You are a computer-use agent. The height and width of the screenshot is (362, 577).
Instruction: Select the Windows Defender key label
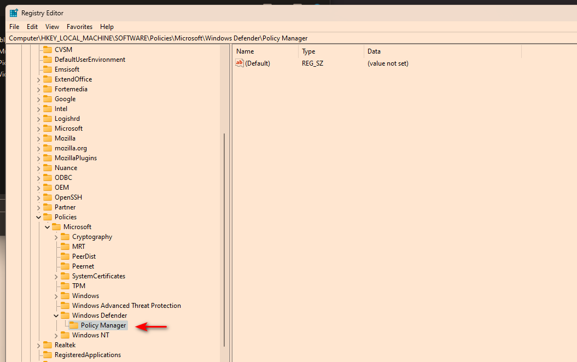pyautogui.click(x=100, y=316)
